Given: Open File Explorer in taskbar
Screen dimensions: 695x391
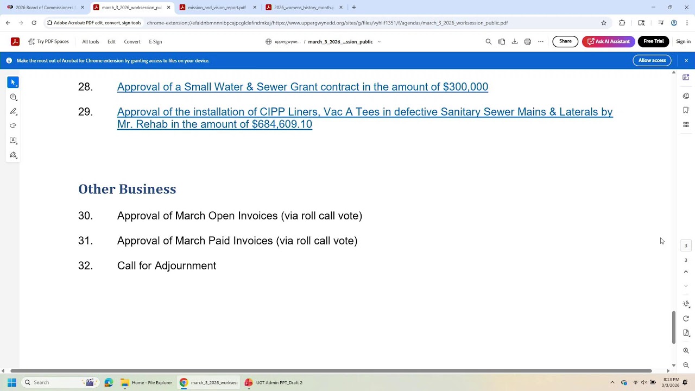Looking at the screenshot, I should click(147, 382).
